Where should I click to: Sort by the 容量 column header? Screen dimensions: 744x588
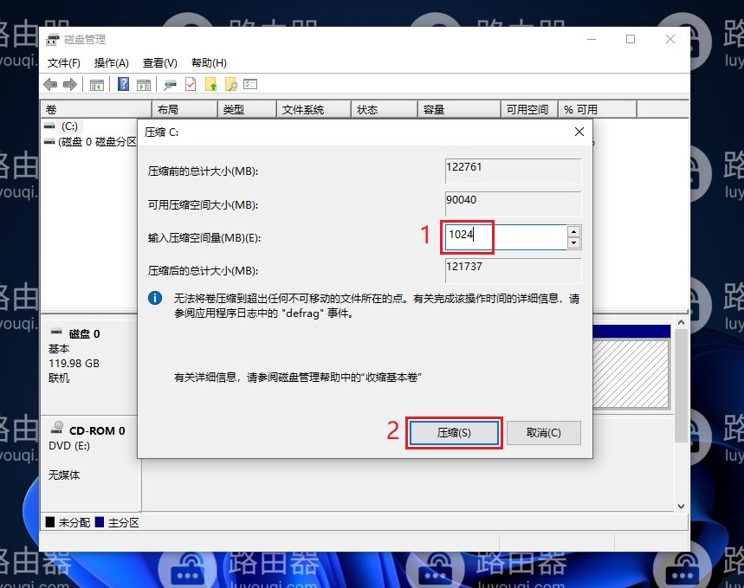point(459,110)
